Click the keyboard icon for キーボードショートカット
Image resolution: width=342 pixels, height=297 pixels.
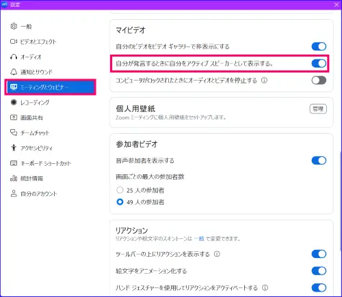click(14, 163)
